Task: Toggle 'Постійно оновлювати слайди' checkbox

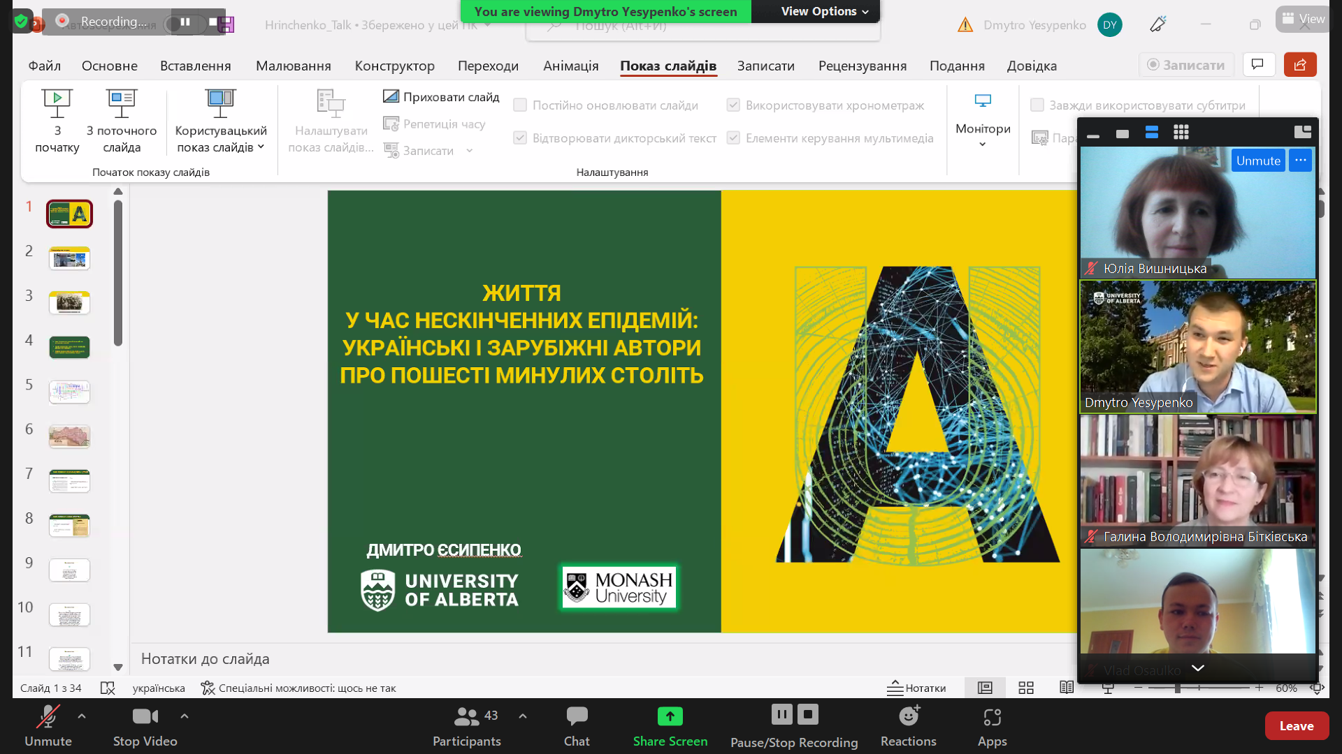Action: [x=520, y=105]
